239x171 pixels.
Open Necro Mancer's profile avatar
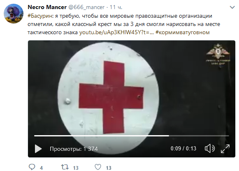14,14
